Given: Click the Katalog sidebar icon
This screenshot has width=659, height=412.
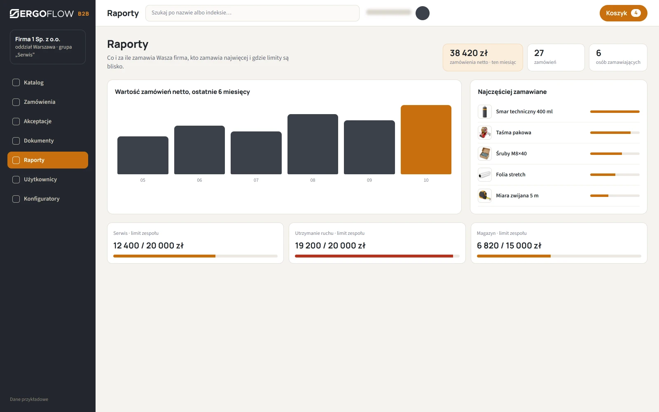Looking at the screenshot, I should [16, 82].
